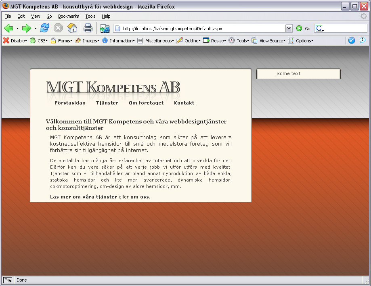
Task: Click the 'Some text' sidebar box
Action: click(x=298, y=73)
